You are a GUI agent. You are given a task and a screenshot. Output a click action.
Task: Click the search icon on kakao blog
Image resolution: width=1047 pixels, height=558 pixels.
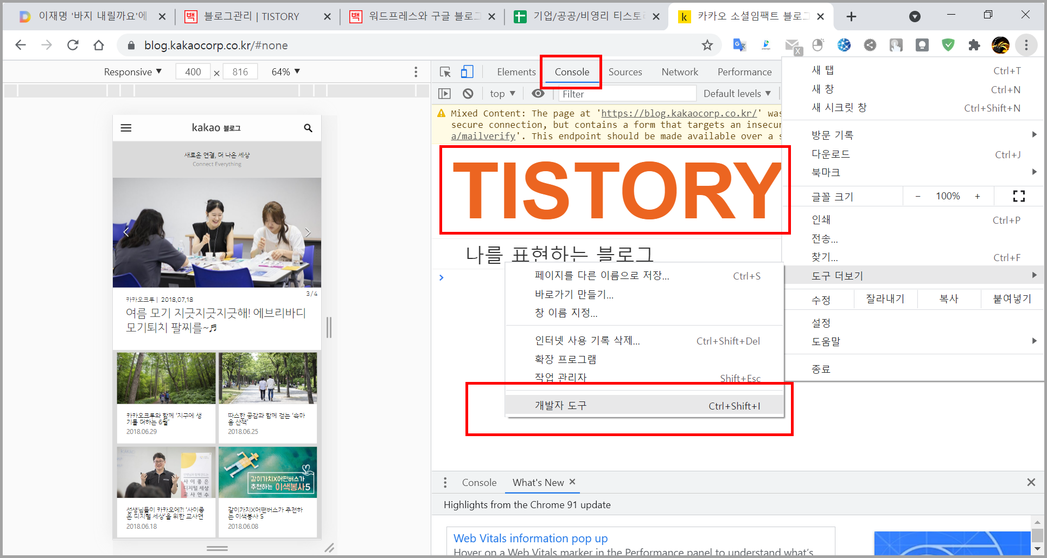coord(308,128)
